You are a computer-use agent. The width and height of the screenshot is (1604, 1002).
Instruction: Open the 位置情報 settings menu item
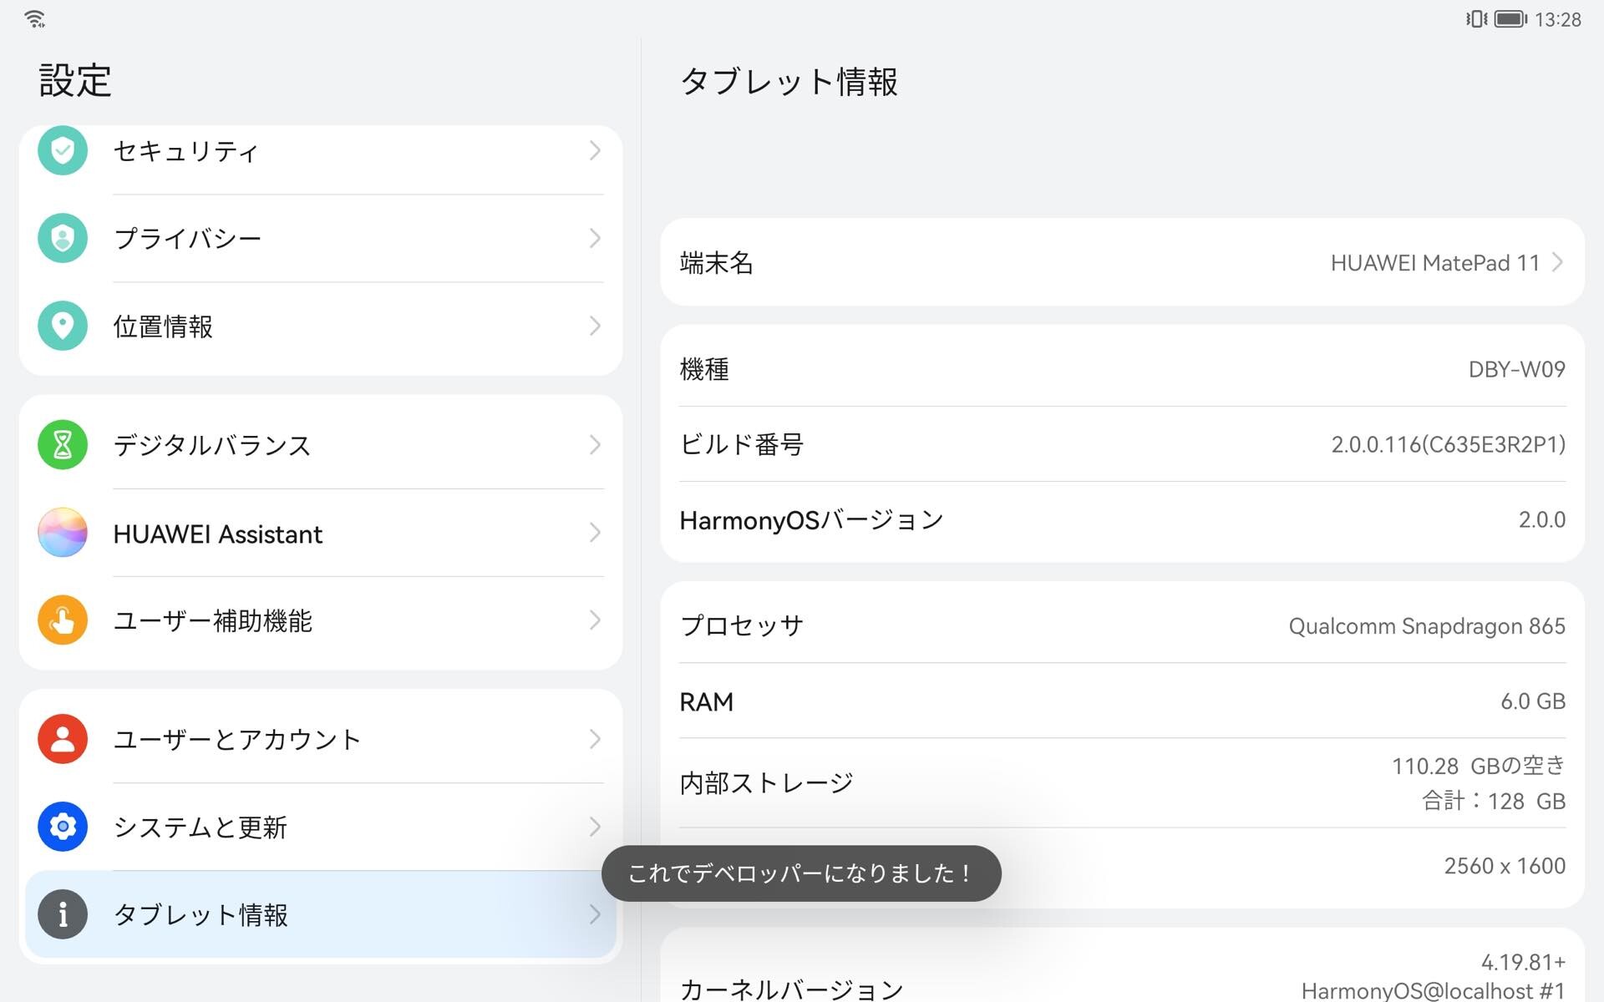[163, 326]
